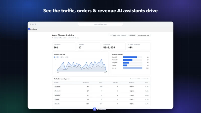Click the SOURCE column header
Screen dimensions: 201x113
[x=56, y=83]
